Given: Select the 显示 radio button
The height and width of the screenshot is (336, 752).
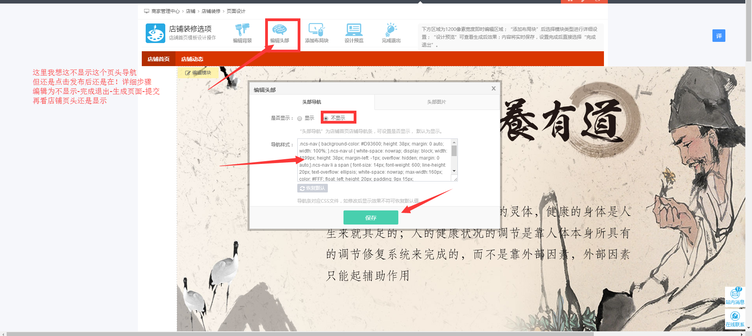Looking at the screenshot, I should tap(300, 118).
